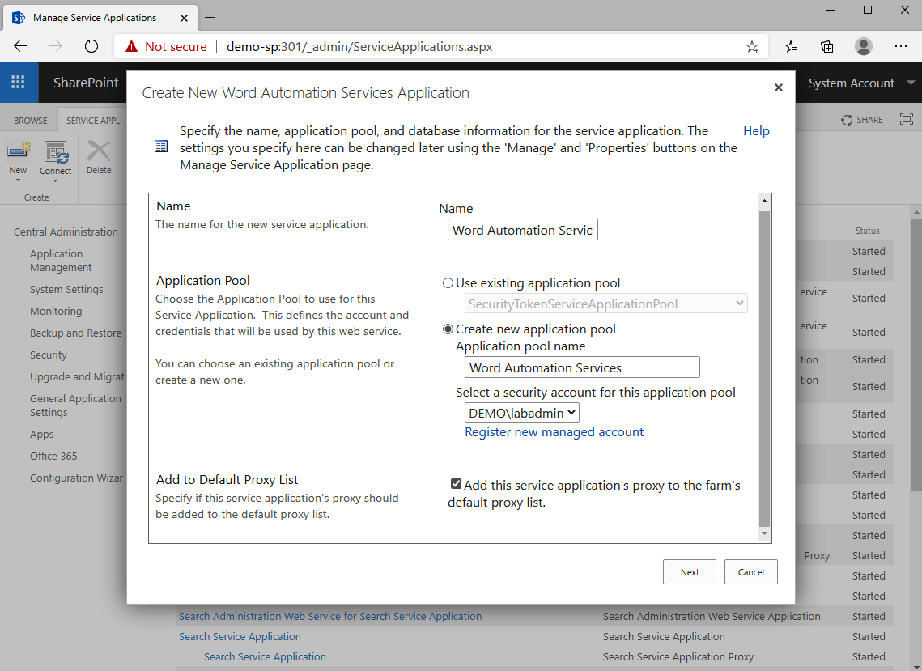
Task: Click the browser address bar URL
Action: coord(359,46)
